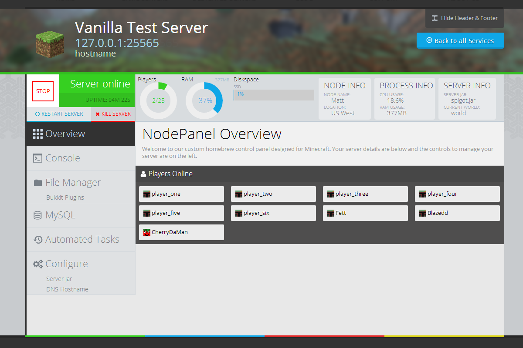Image resolution: width=523 pixels, height=348 pixels.
Task: Click the Overview grid icon
Action: (38, 134)
